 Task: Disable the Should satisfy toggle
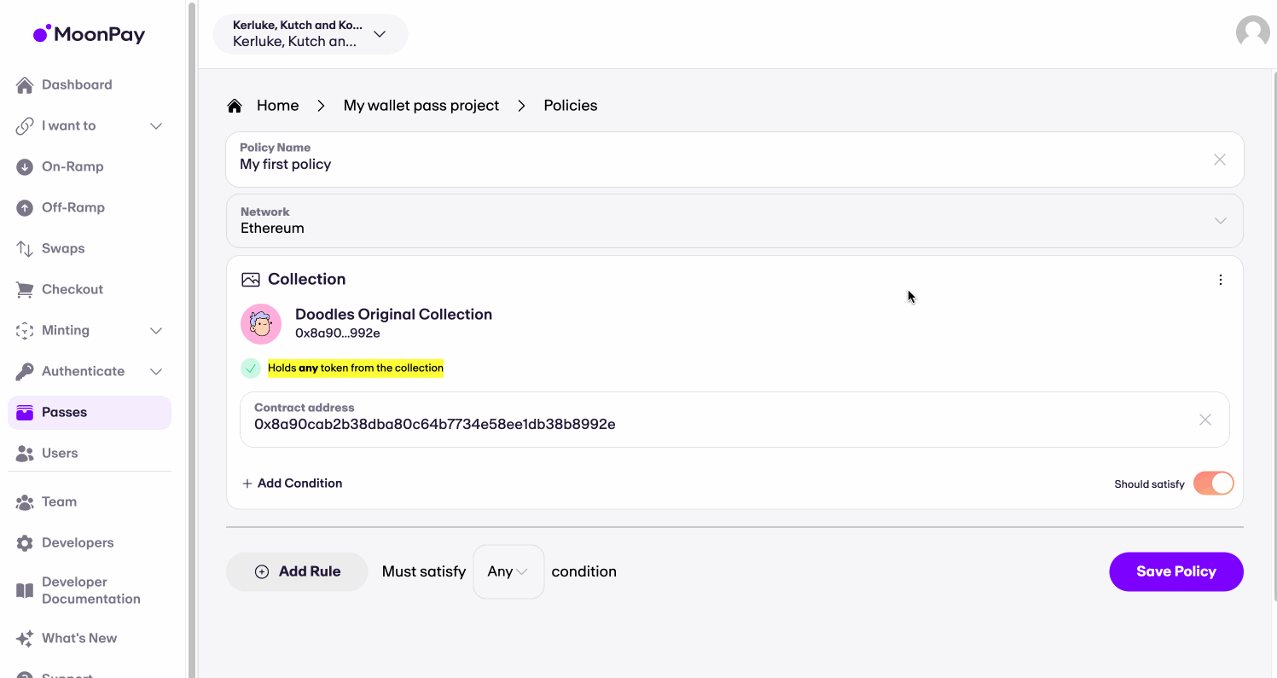(1213, 484)
